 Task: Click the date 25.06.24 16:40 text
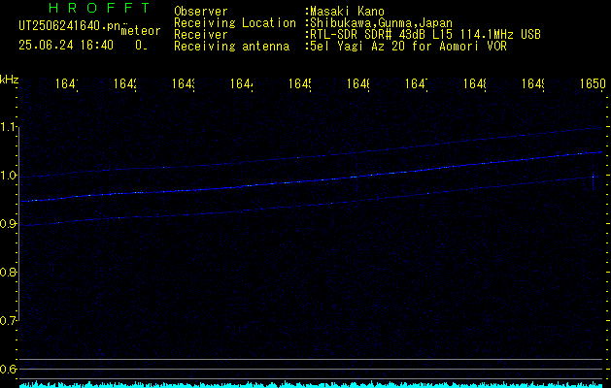tap(66, 46)
